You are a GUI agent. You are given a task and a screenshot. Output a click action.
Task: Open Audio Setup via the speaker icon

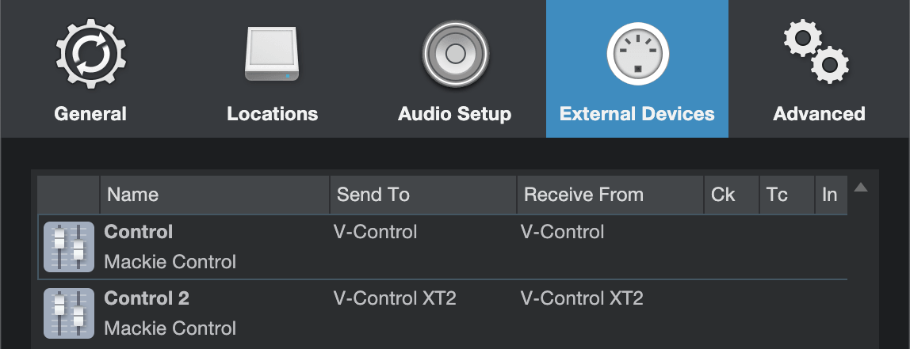454,54
